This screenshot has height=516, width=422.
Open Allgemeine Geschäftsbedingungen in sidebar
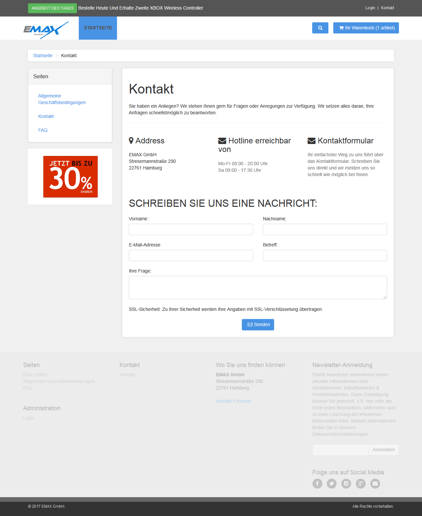62,99
